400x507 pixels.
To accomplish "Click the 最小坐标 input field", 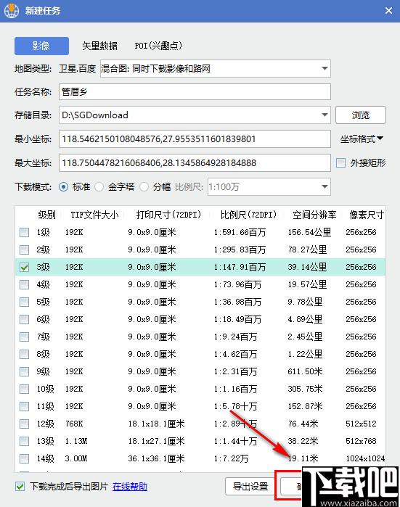I will (195, 139).
